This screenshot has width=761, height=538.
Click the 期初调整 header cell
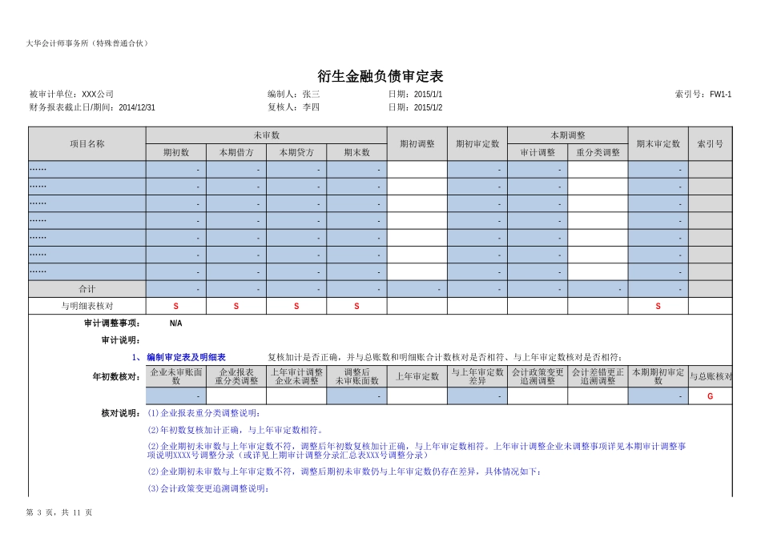pos(417,144)
